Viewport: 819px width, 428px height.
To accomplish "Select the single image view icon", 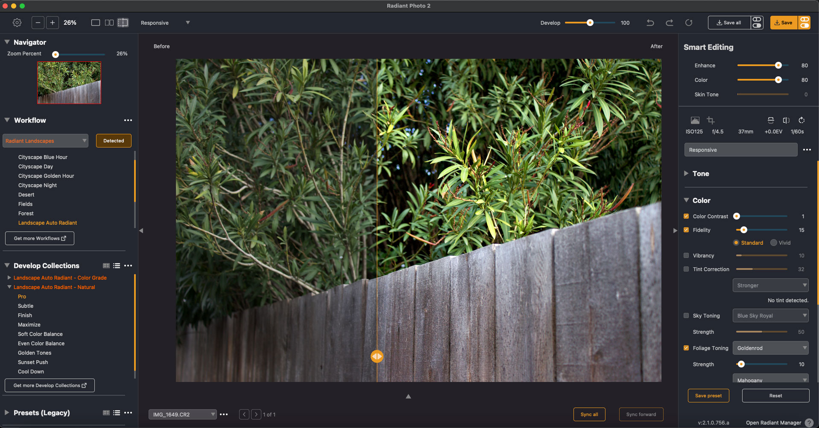I will [x=96, y=23].
